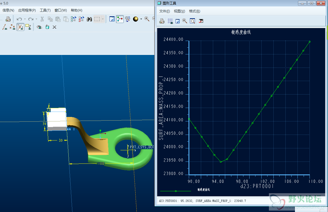
Task: Click the 敏感度曲线 legend entry
Action: (204, 190)
